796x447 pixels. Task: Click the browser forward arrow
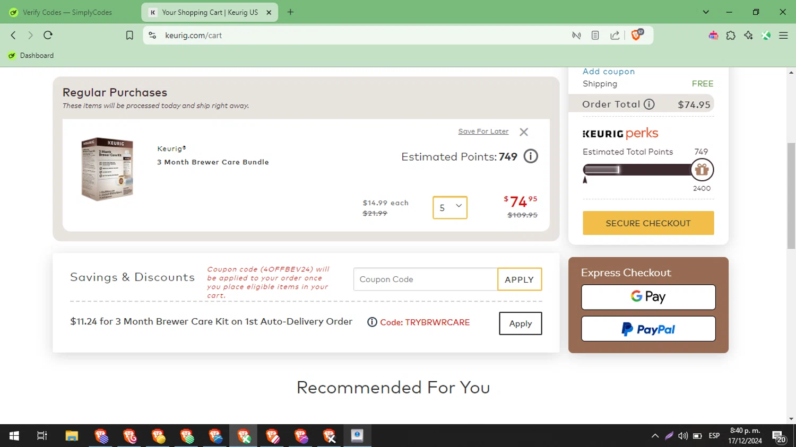(x=30, y=35)
